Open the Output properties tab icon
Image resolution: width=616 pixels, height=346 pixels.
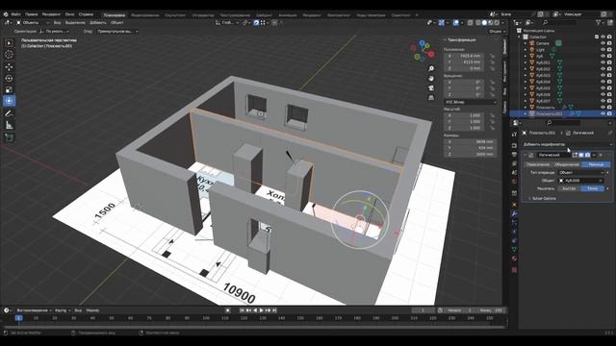[x=514, y=154]
